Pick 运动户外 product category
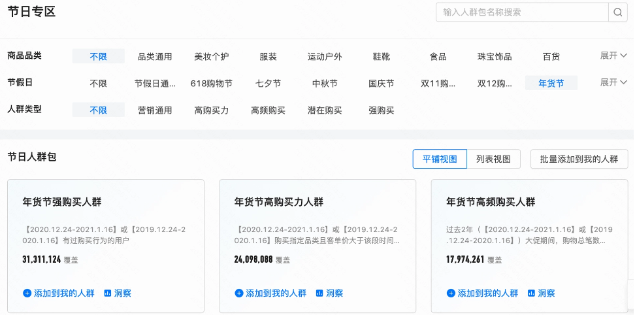This screenshot has height=317, width=635. point(325,57)
